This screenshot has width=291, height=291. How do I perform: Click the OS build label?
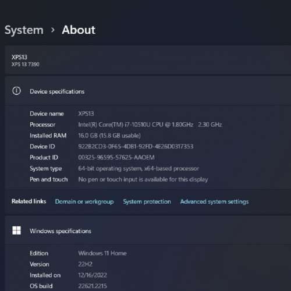41,286
